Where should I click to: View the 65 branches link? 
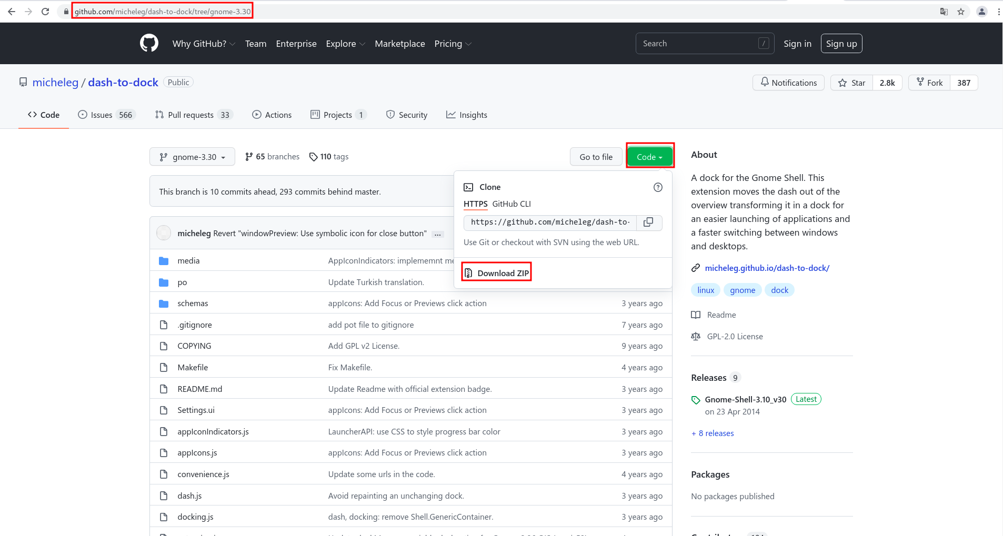[x=272, y=157]
